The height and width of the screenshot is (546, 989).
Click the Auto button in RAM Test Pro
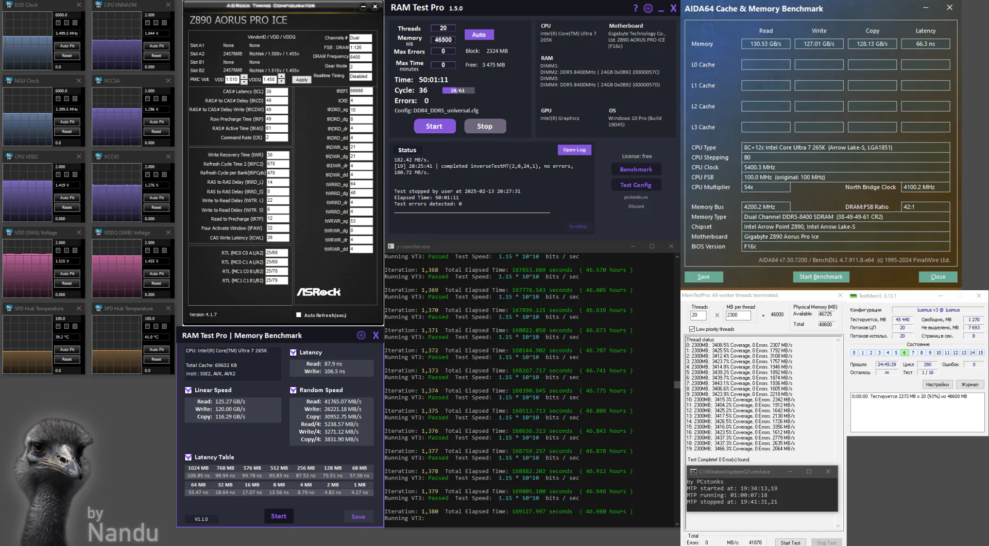tap(479, 34)
